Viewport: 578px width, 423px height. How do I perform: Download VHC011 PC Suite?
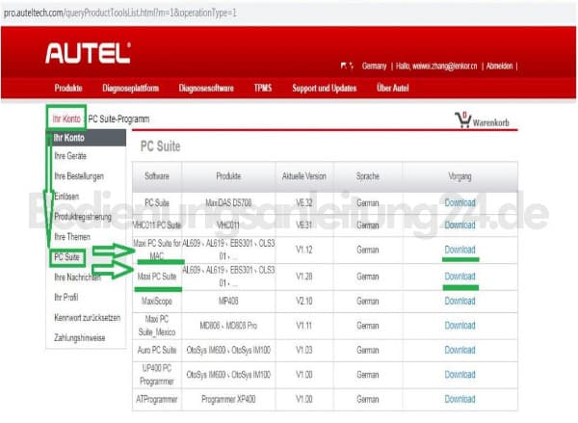click(460, 225)
